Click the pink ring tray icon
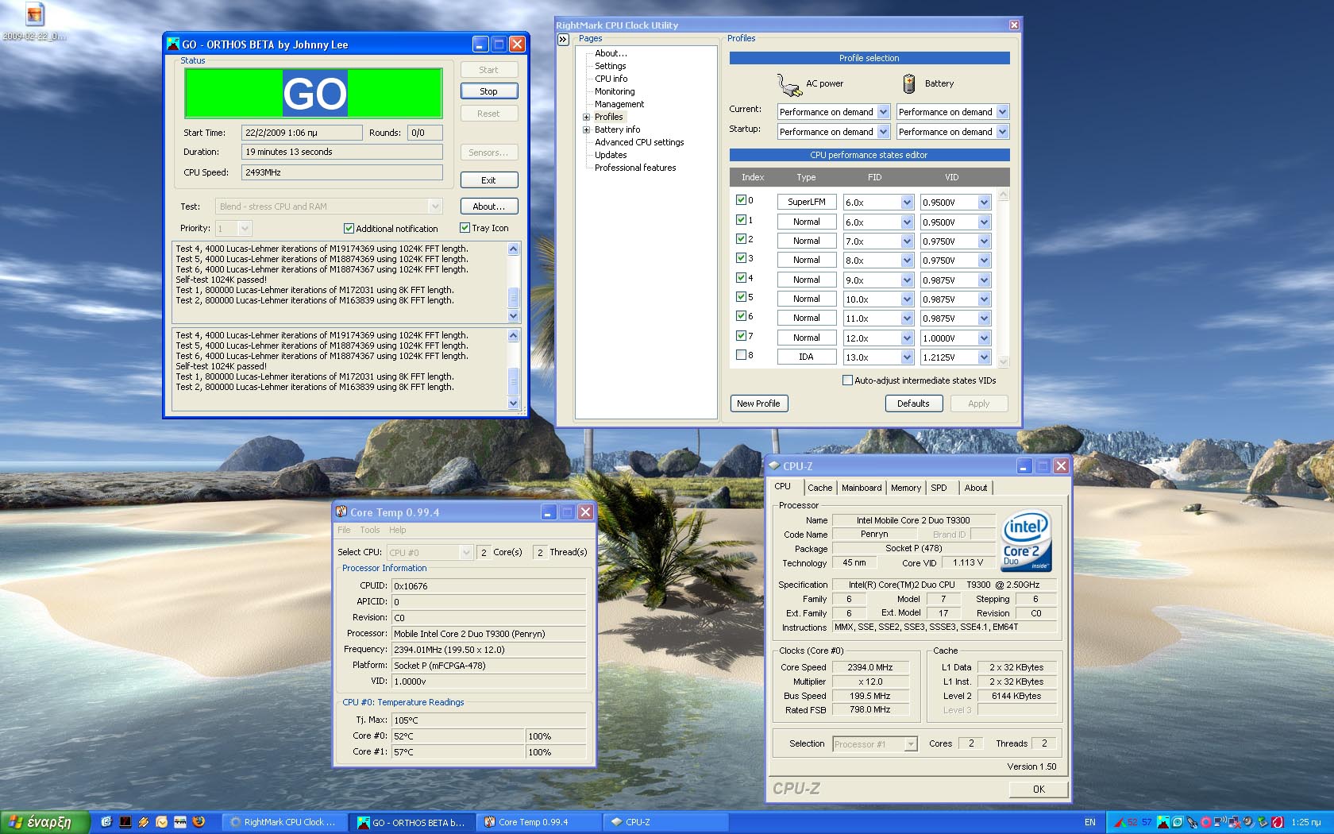 [x=1206, y=822]
